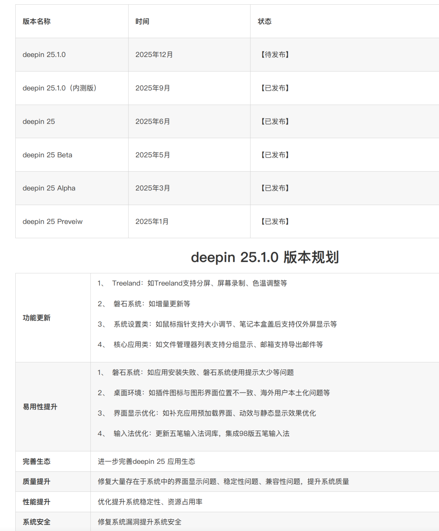The height and width of the screenshot is (531, 439).
Task: Click the "输入法优化" Wubi line
Action: (194, 434)
